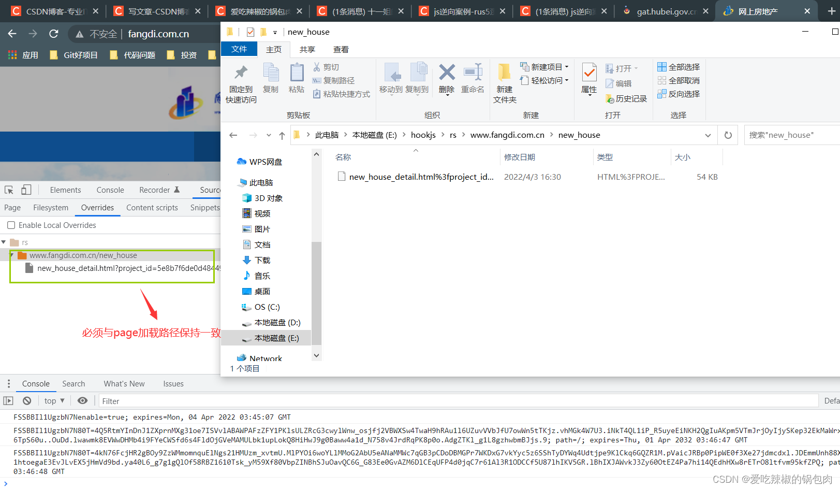Click Copy path (复制路径) command
Image resolution: width=840 pixels, height=489 pixels.
click(x=334, y=80)
